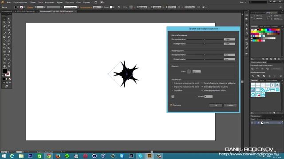284x159 pixels.
Task: Select the RSS symbol thumbnail
Action: click(x=263, y=90)
